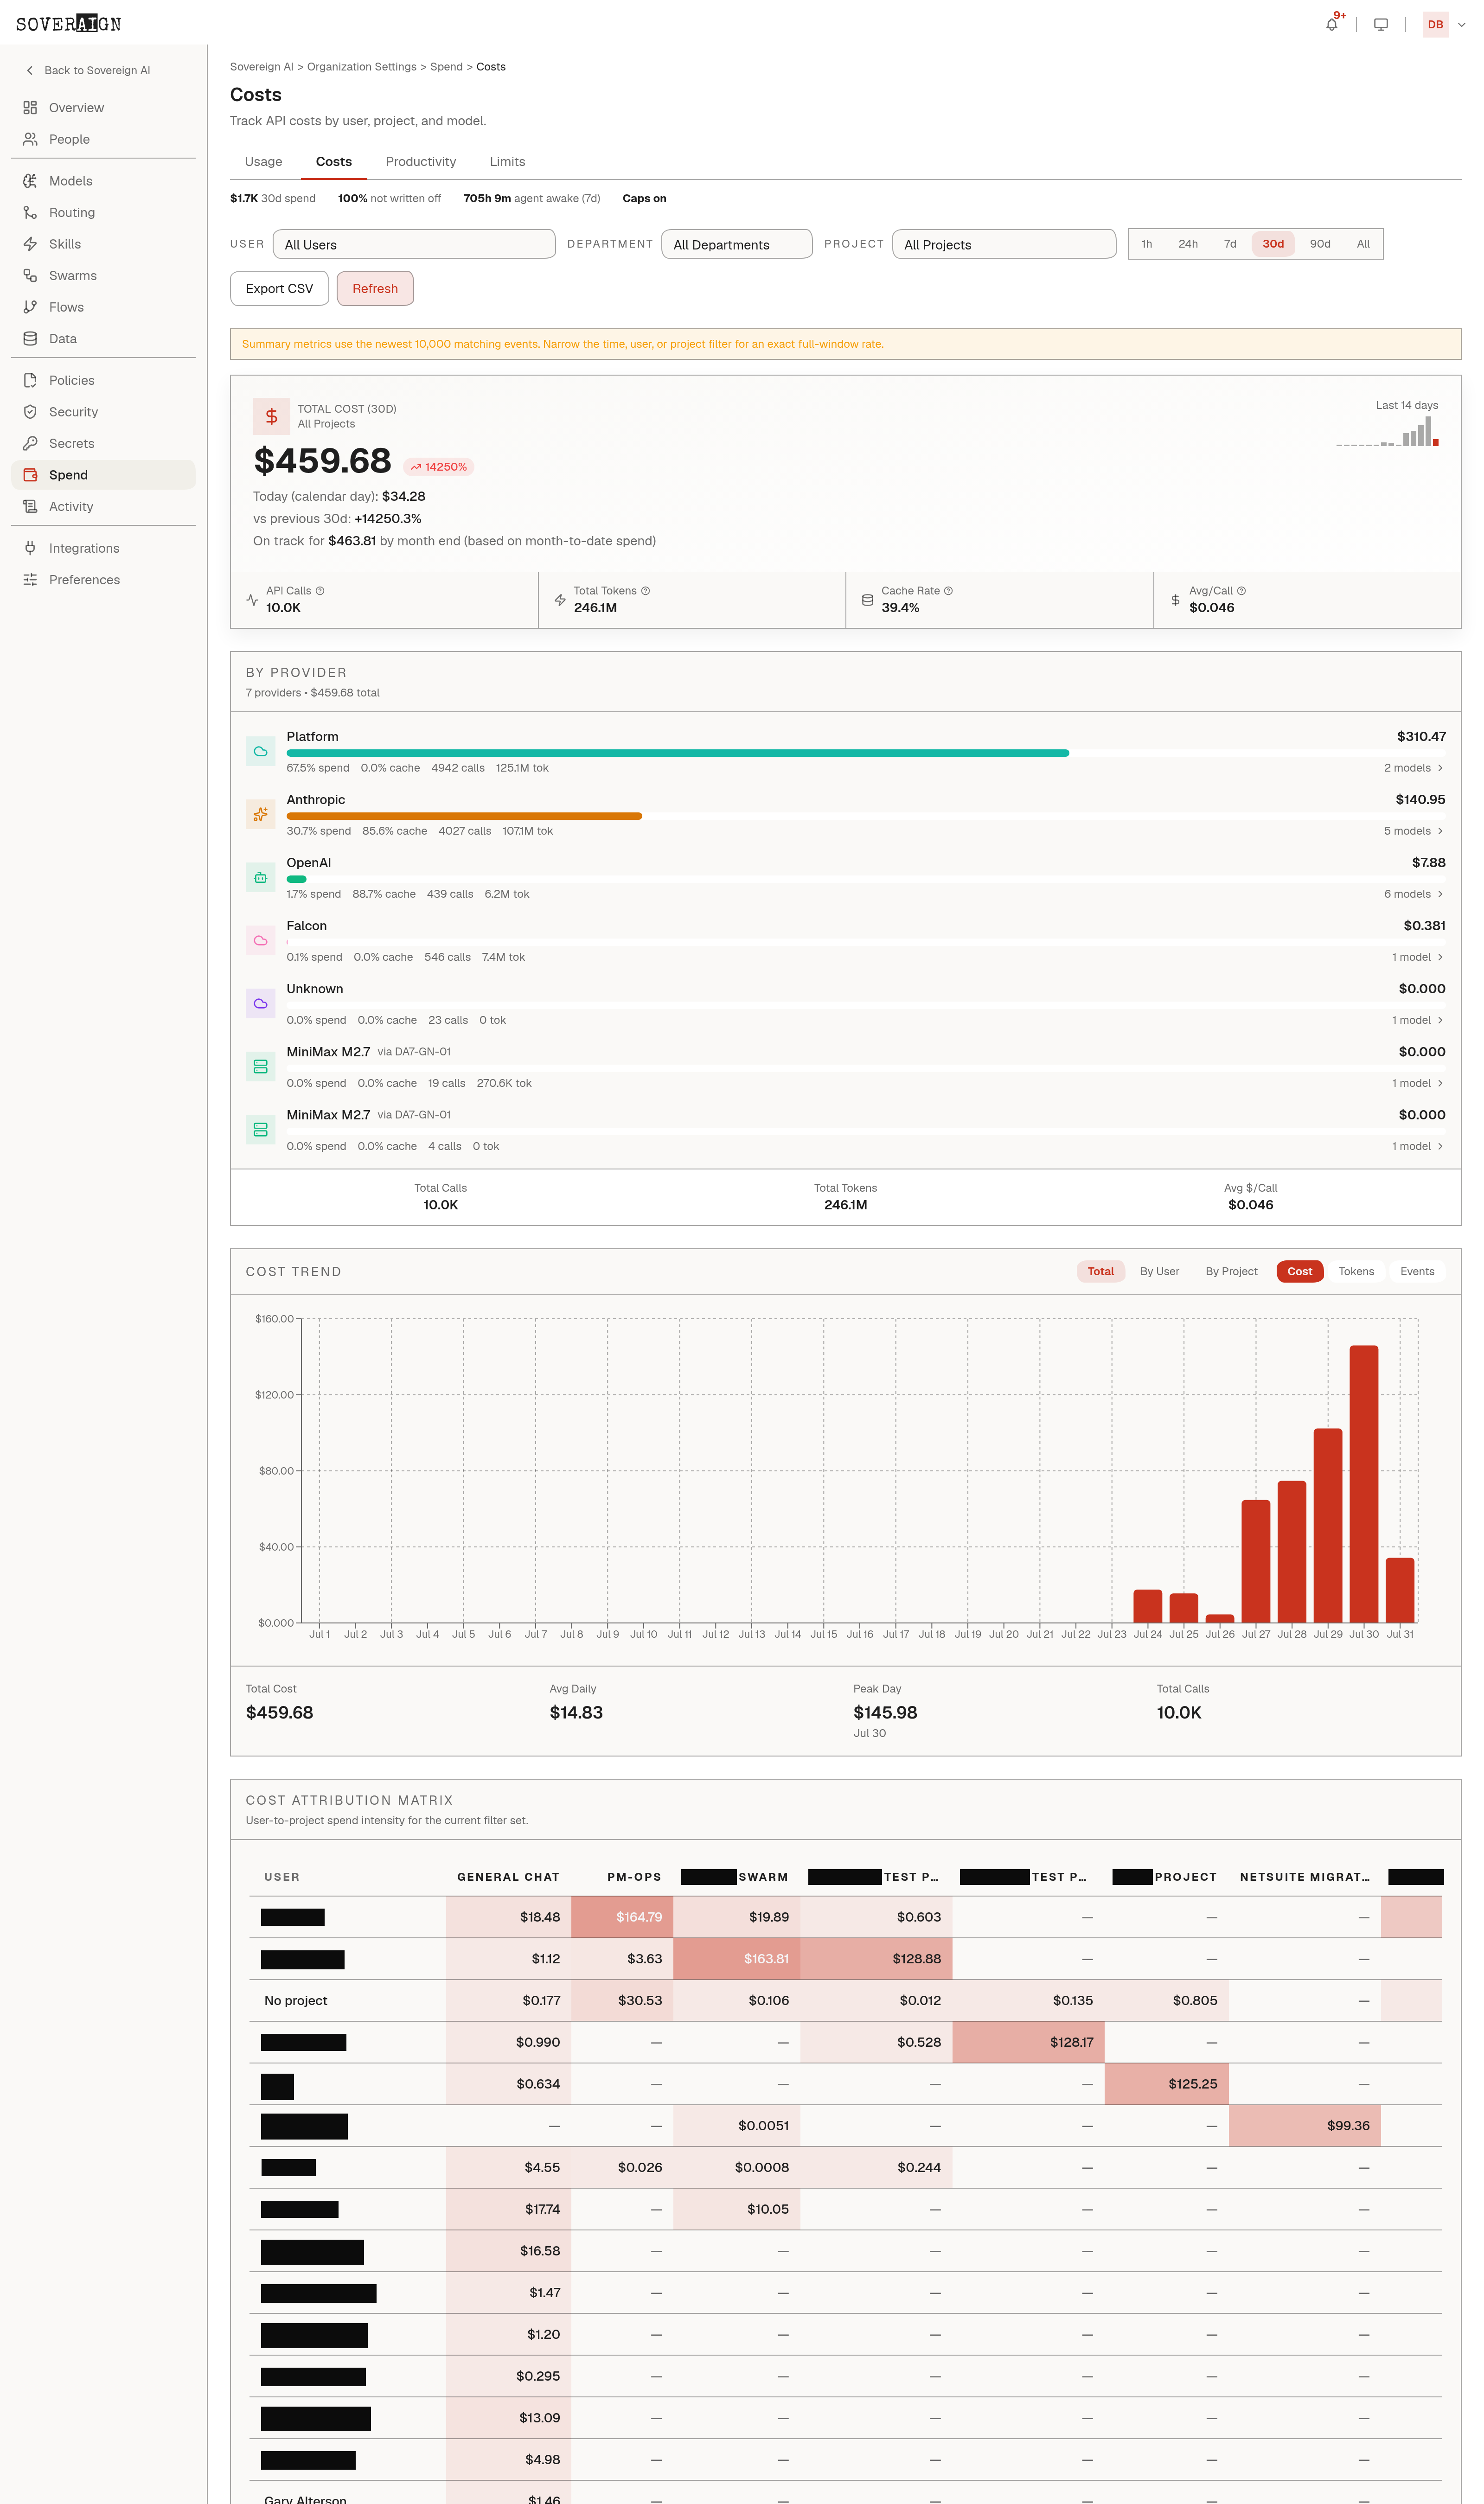
Task: Open Activity in the sidebar
Action: (103, 507)
